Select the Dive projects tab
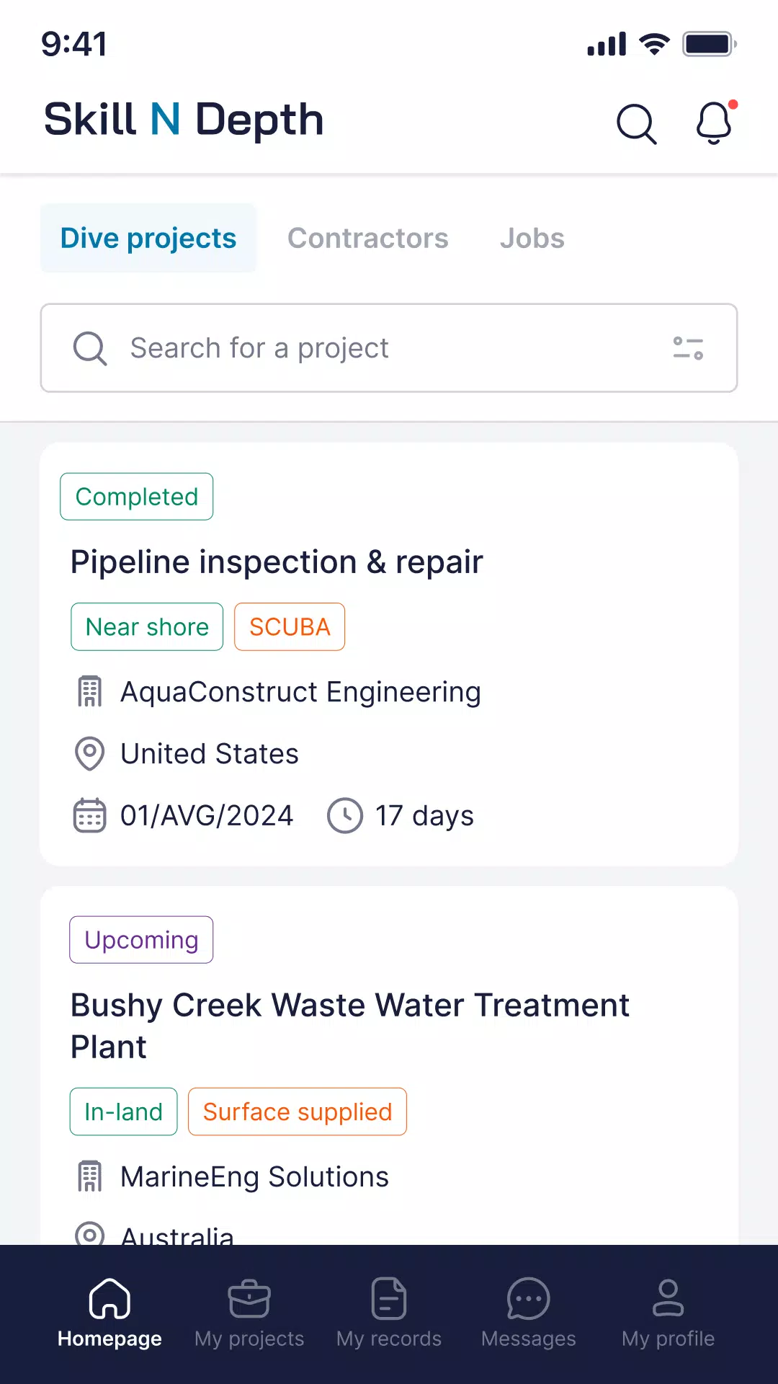 148,238
